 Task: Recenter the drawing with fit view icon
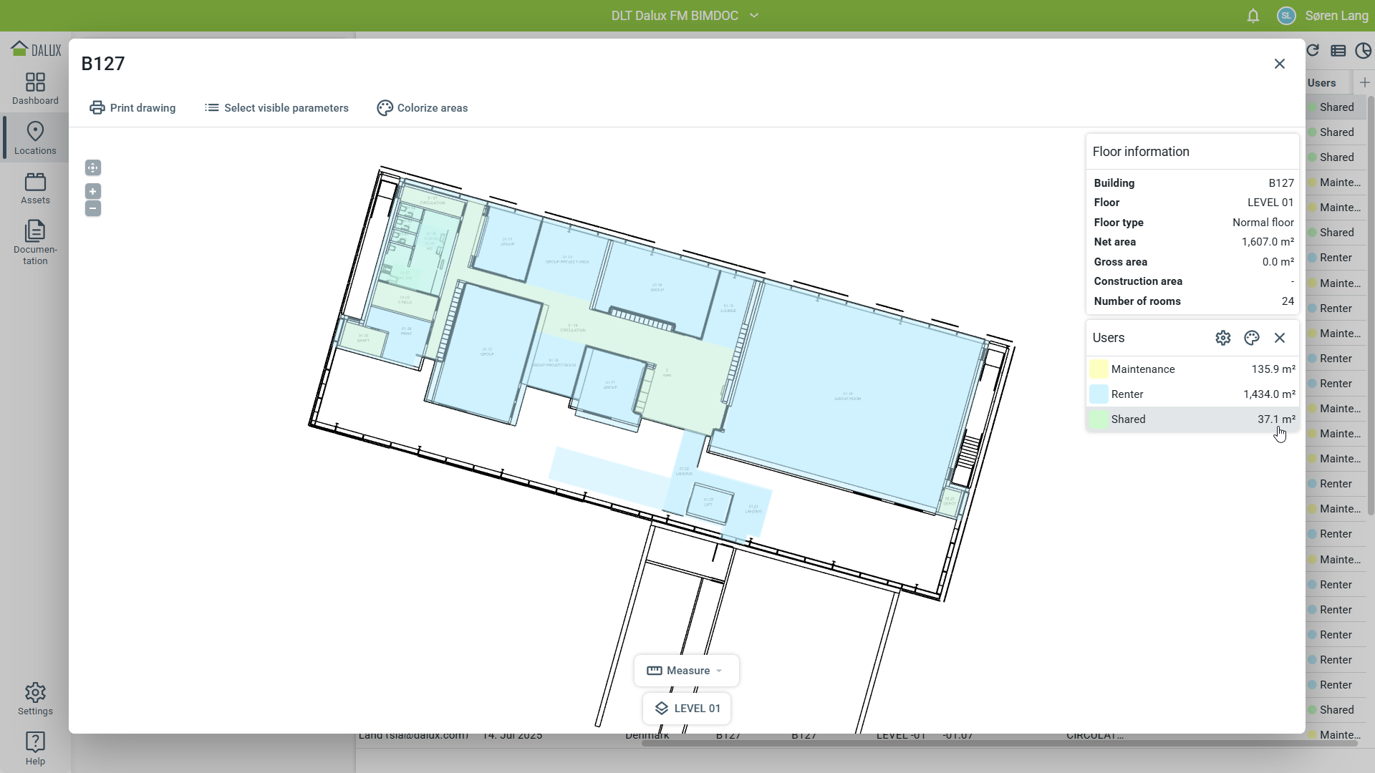pyautogui.click(x=93, y=167)
